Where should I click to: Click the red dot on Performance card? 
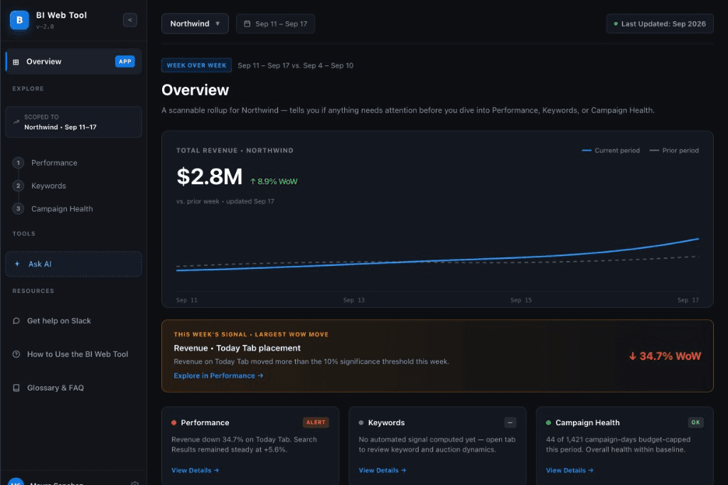tap(173, 422)
